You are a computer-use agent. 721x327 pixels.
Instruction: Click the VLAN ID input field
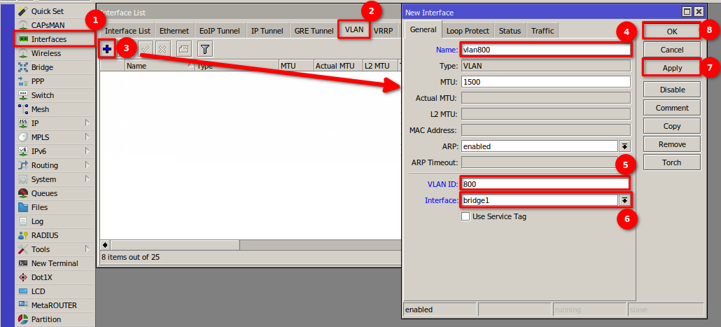(545, 184)
